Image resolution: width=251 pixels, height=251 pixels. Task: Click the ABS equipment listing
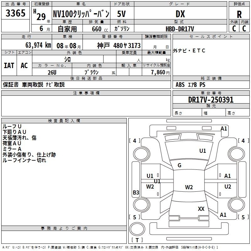click(180, 85)
